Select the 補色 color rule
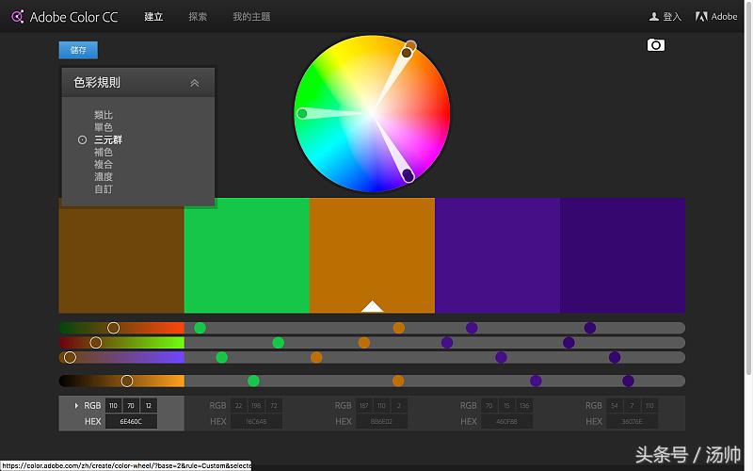 [x=104, y=153]
